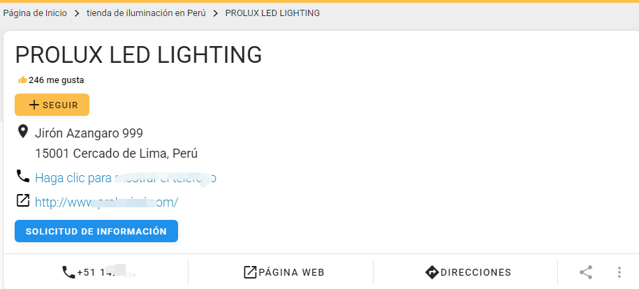The height and width of the screenshot is (289, 639).
Task: Open the http://www website link
Action: tap(106, 202)
